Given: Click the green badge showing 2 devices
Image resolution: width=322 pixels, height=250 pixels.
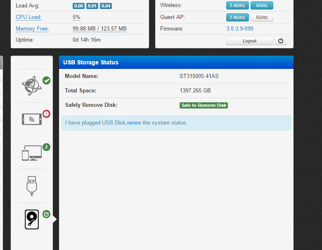Looking at the screenshot, I should [x=46, y=147].
